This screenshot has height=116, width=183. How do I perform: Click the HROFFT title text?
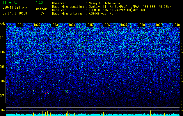pyautogui.click(x=18, y=2)
